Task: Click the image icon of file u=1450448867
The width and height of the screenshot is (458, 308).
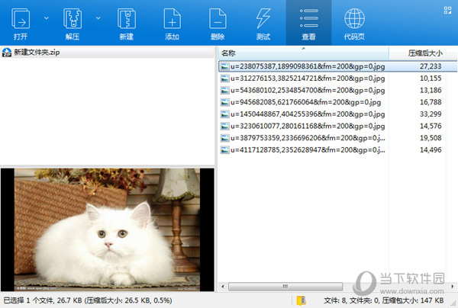Action: [x=224, y=114]
